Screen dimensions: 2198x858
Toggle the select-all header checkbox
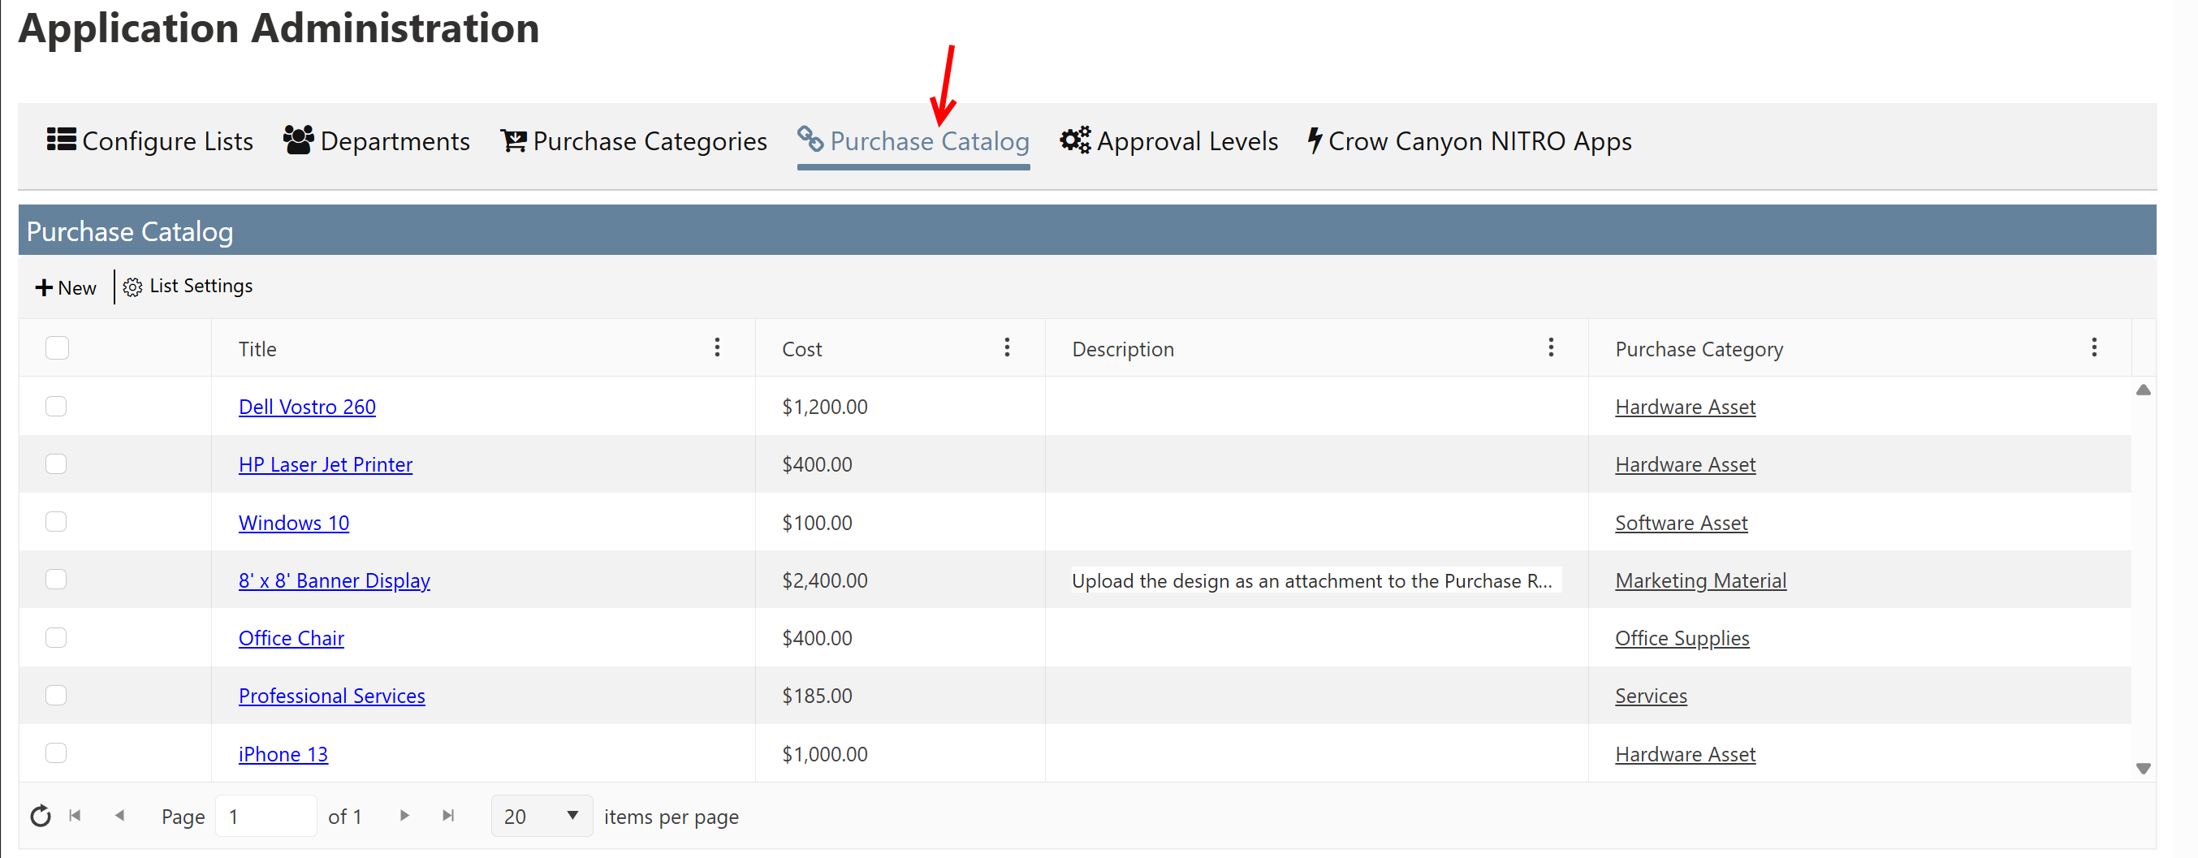(x=57, y=348)
